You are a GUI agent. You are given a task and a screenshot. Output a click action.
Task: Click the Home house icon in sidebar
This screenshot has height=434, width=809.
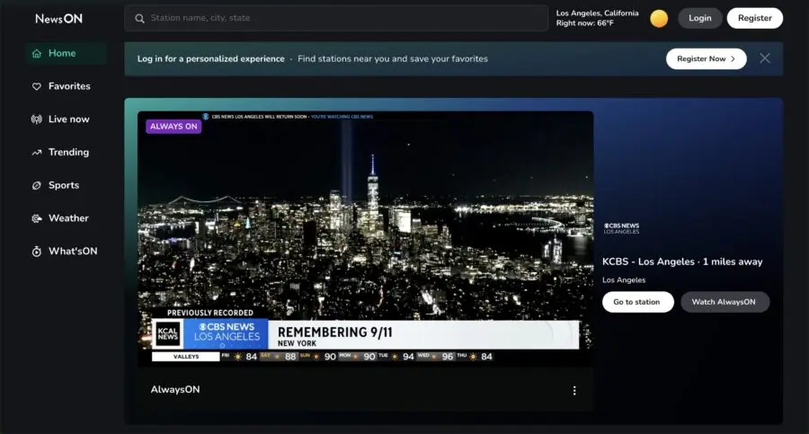[37, 54]
